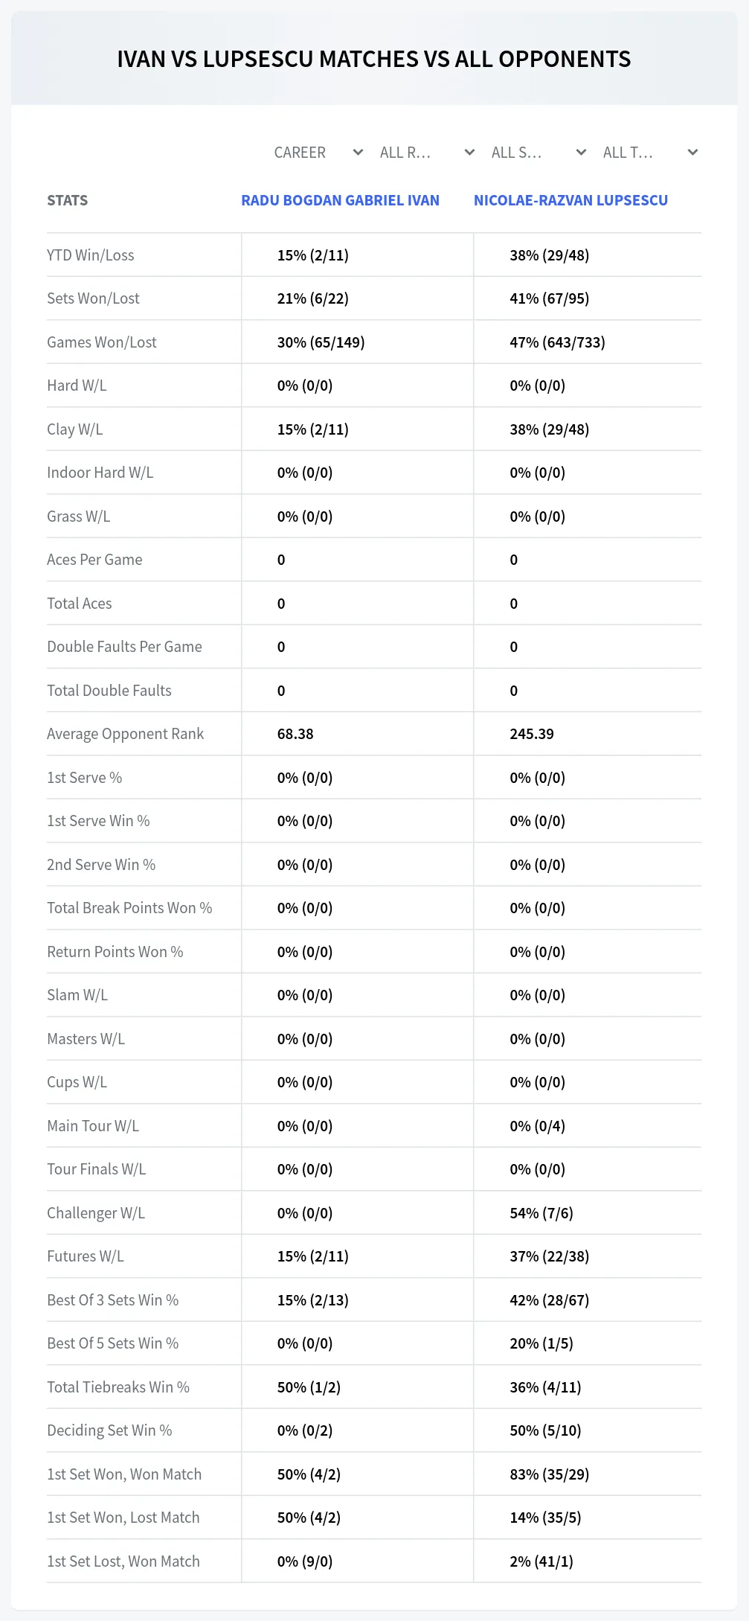Select Ivan's Games Won/Lost value 30% (65/149)
The image size is (749, 1621).
(x=321, y=342)
